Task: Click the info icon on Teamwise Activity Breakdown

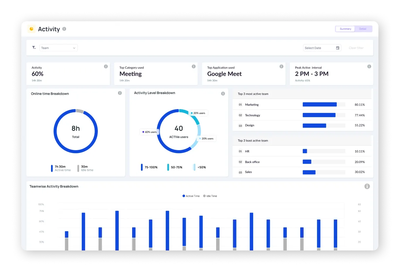Action: [x=367, y=186]
